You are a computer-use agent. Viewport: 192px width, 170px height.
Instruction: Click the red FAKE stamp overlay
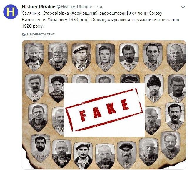click(x=104, y=110)
